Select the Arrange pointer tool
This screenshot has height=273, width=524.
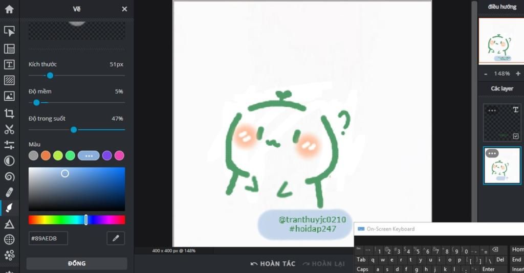point(9,31)
